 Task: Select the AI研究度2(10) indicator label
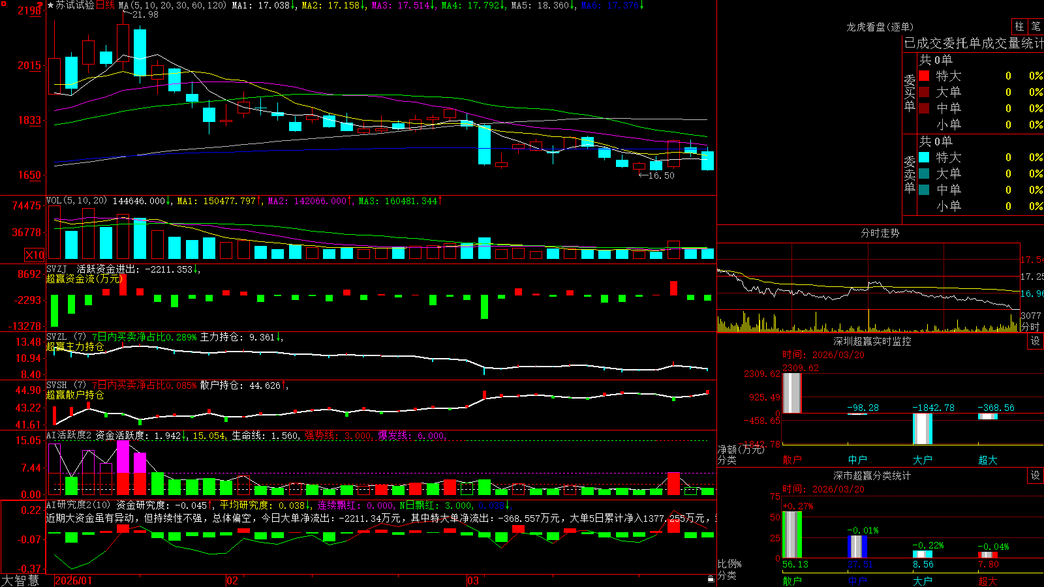[78, 505]
